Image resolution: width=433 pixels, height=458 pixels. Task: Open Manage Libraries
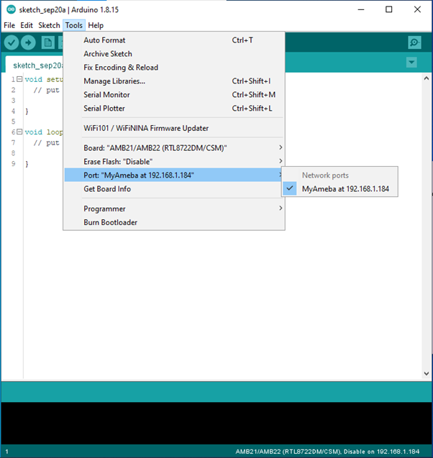(174, 81)
